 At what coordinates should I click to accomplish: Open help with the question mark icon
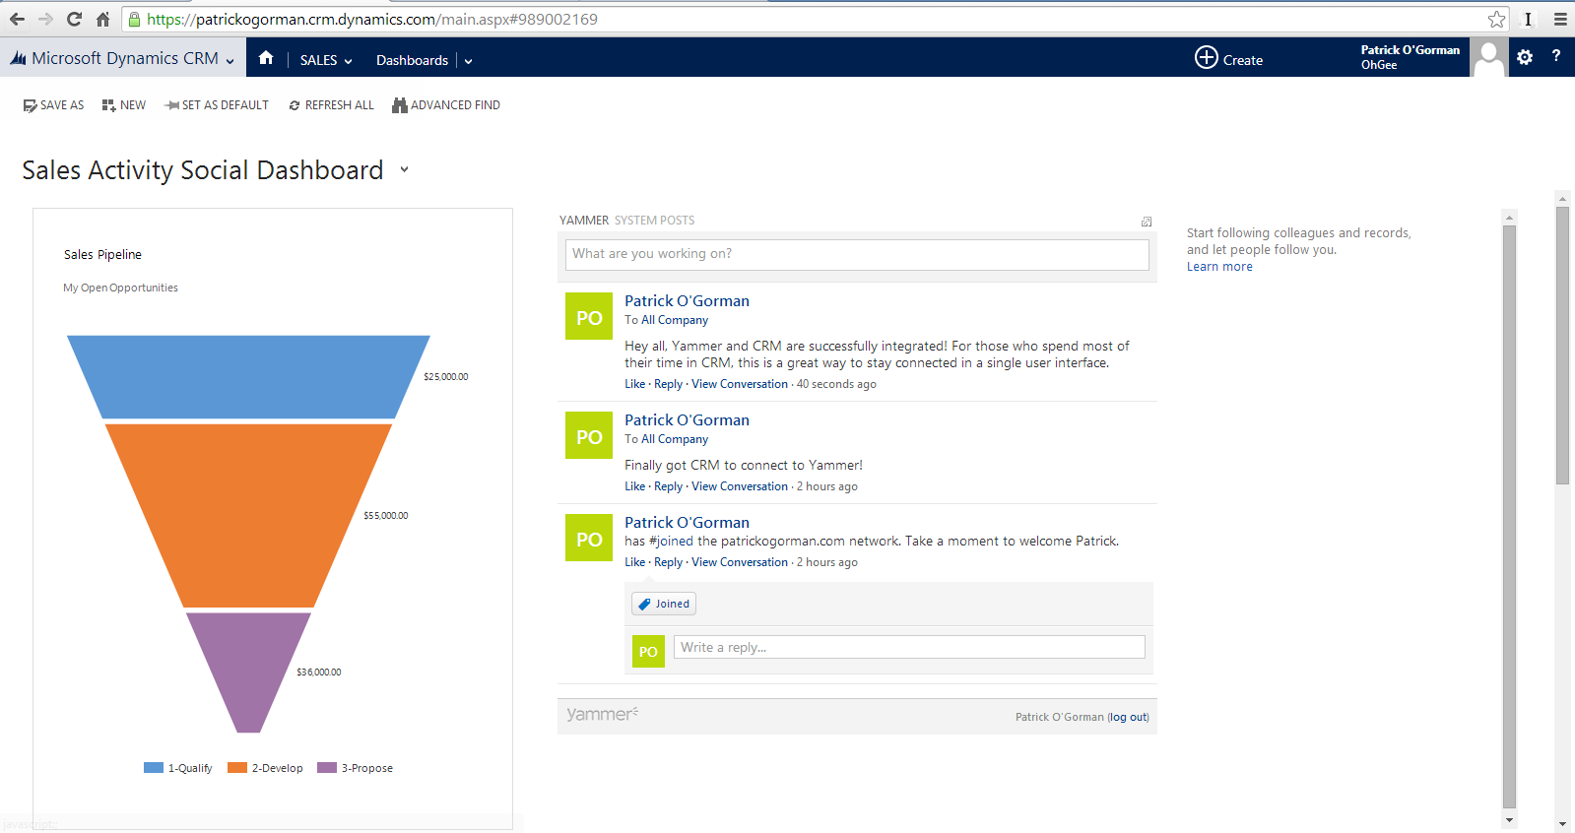(1556, 56)
